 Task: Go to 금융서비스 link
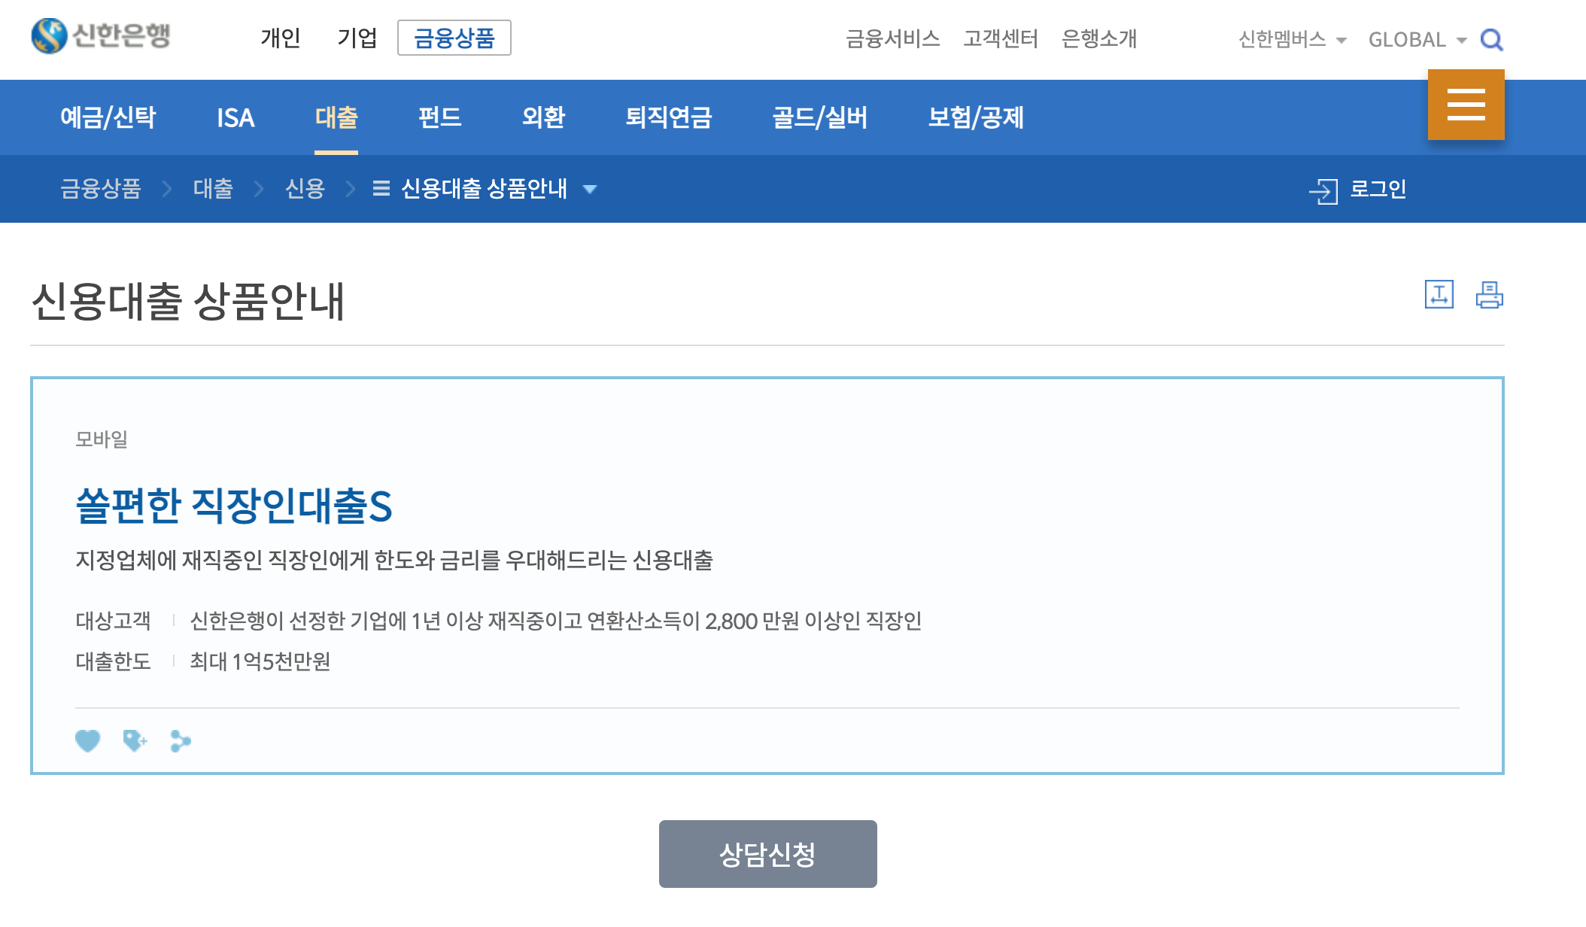[893, 38]
